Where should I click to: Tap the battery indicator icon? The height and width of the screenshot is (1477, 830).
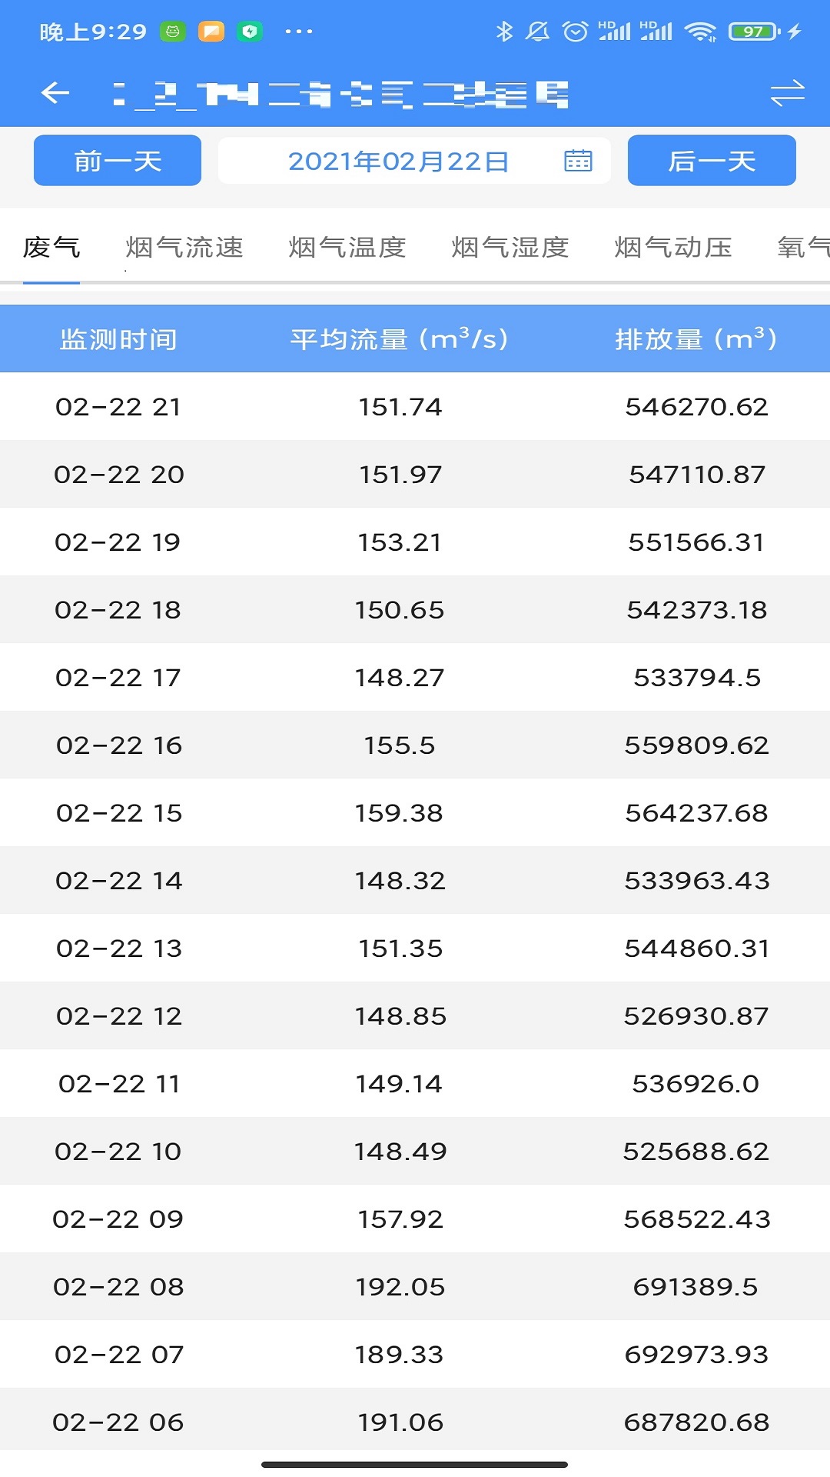coord(754,32)
